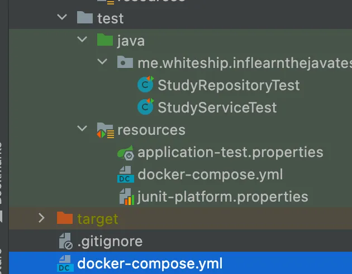
Task: Click the StudyServiceTest class icon
Action: tap(146, 107)
